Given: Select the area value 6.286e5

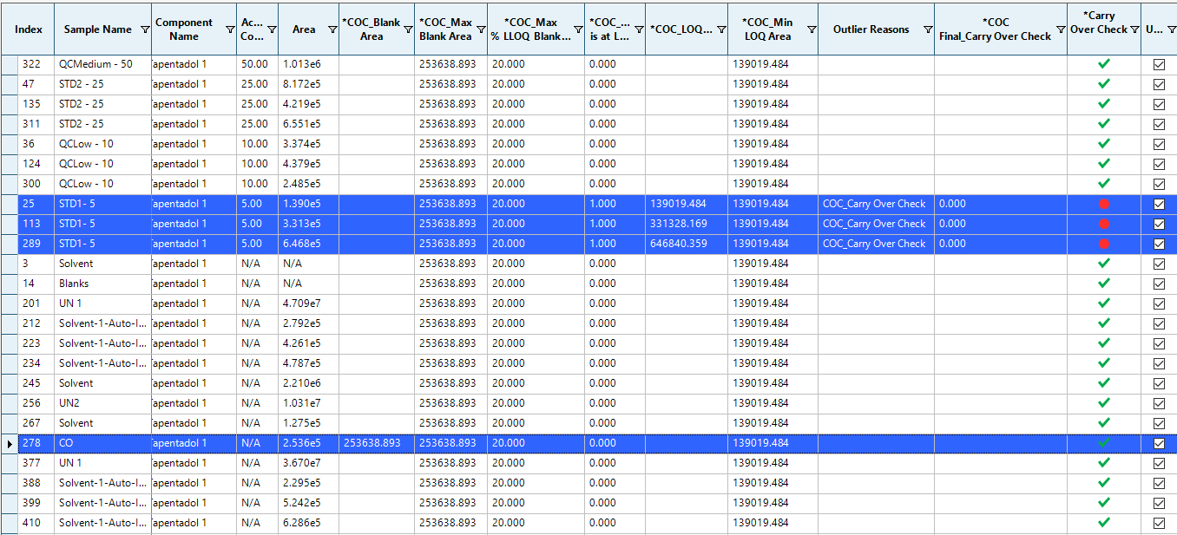Looking at the screenshot, I should [x=309, y=523].
